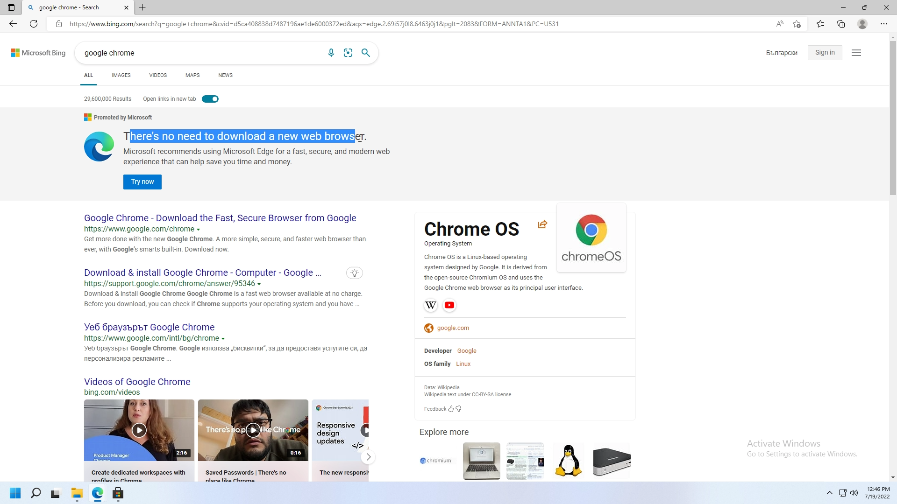Screen dimensions: 897x504
Task: Open Edge Settings and more ellipsis
Action: click(883, 24)
